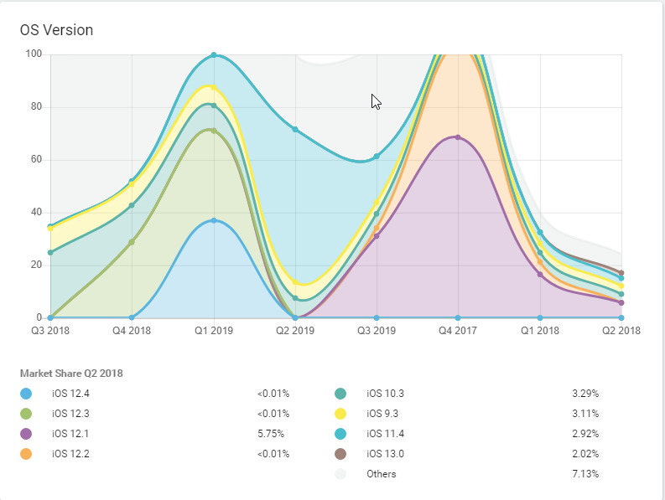Click the iOS 12.1 purple legend circle
Viewport: 665px width, 500px height.
pos(26,434)
